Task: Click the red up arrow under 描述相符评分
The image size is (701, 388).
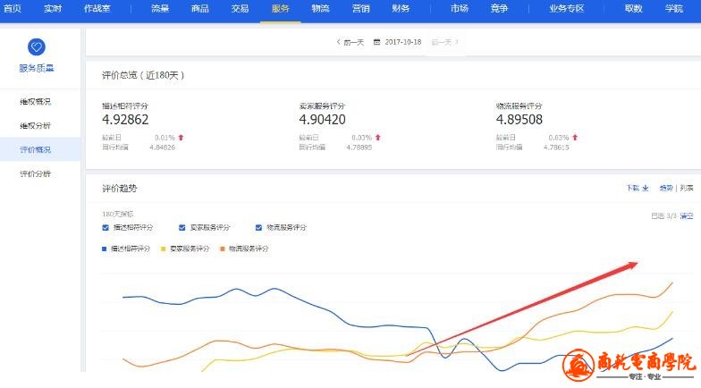Action: (x=181, y=138)
